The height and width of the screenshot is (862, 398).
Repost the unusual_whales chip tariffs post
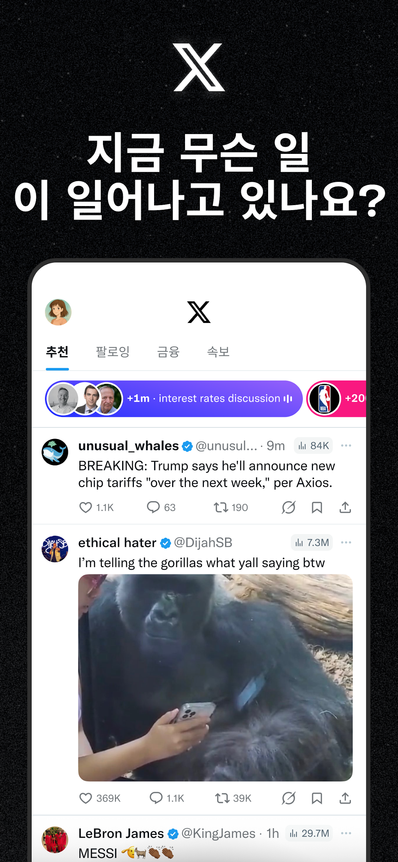[x=221, y=507]
